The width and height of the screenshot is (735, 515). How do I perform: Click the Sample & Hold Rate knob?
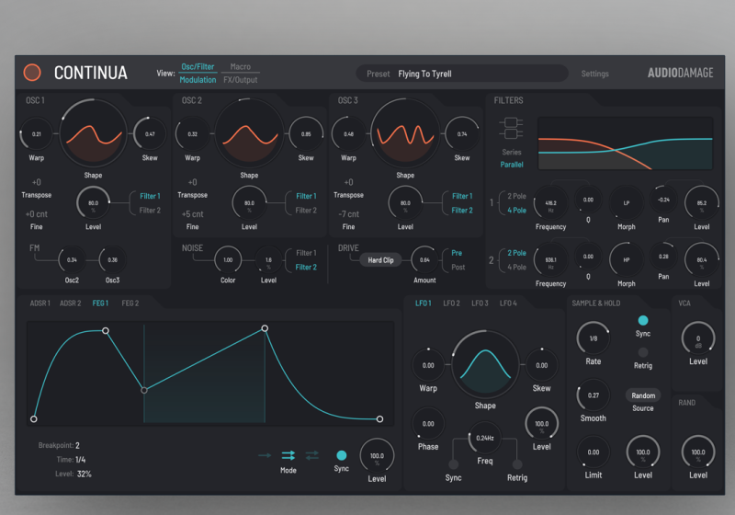pos(593,338)
